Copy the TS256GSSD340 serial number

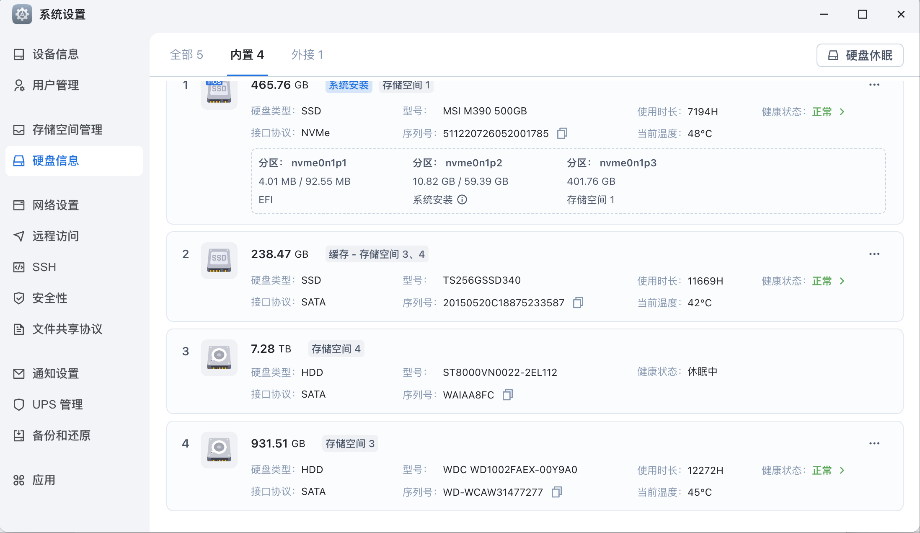pyautogui.click(x=578, y=303)
